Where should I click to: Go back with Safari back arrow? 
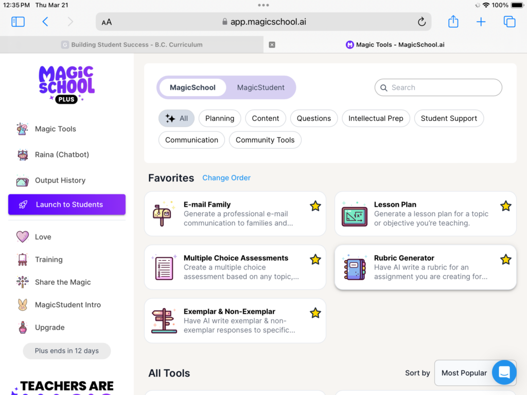(x=45, y=22)
